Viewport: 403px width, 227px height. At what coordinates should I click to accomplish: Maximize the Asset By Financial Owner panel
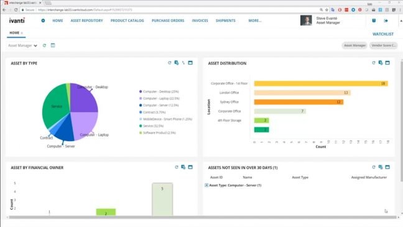pos(190,167)
